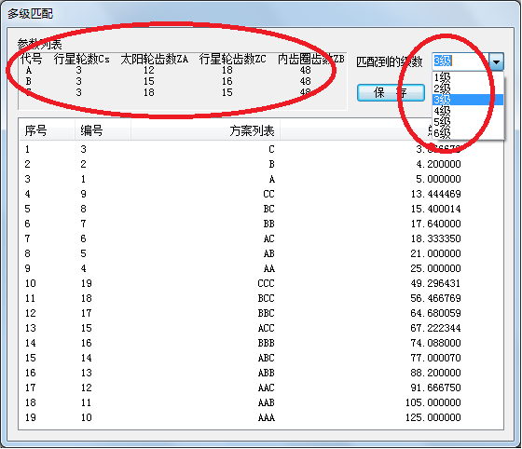This screenshot has width=522, height=449.
Task: Select the row with scheme AA
Action: point(261,268)
